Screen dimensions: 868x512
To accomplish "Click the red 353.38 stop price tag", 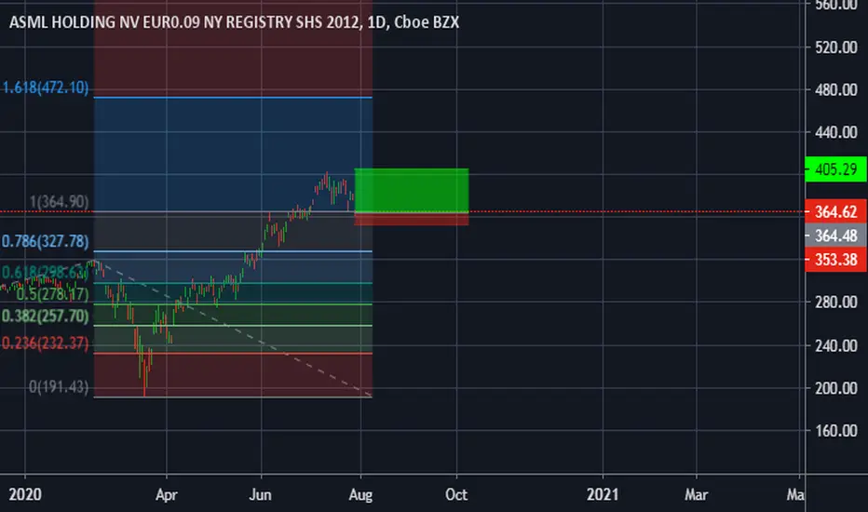I will point(835,259).
